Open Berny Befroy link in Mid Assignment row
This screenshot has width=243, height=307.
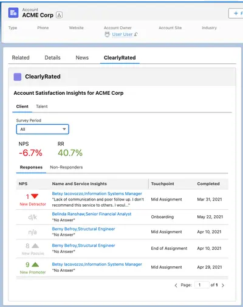(83, 229)
